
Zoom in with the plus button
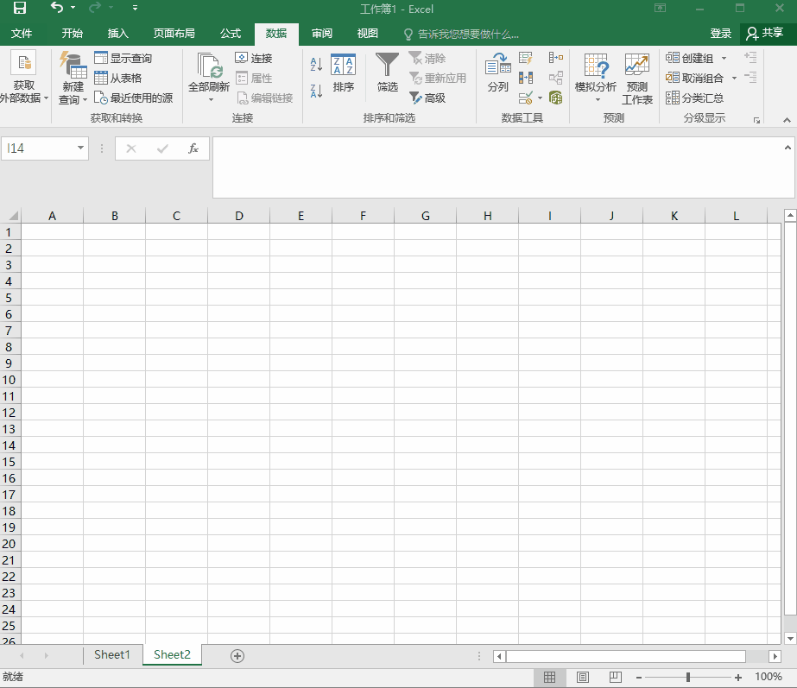click(738, 678)
